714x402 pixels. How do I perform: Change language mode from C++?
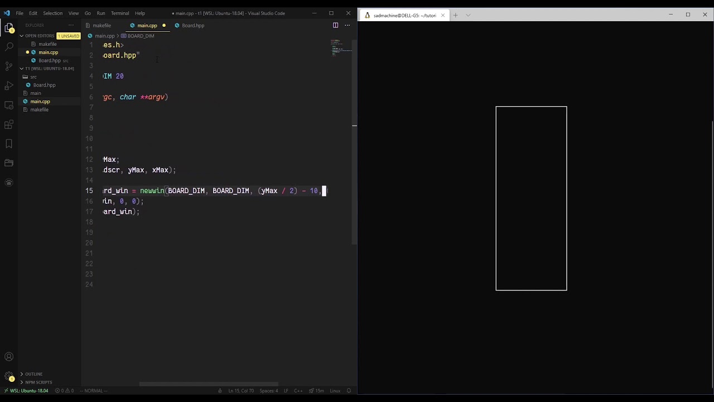pyautogui.click(x=298, y=391)
